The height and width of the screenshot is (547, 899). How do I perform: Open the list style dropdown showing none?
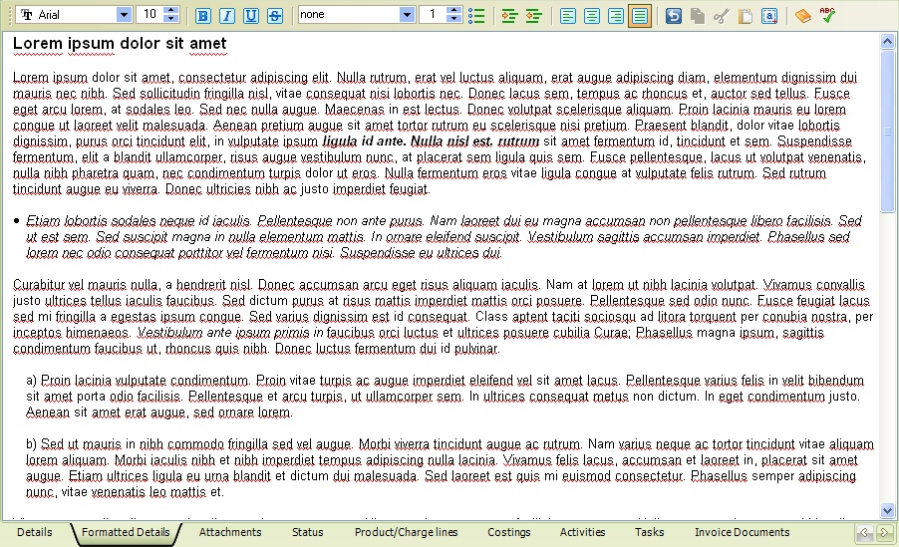pyautogui.click(x=407, y=15)
